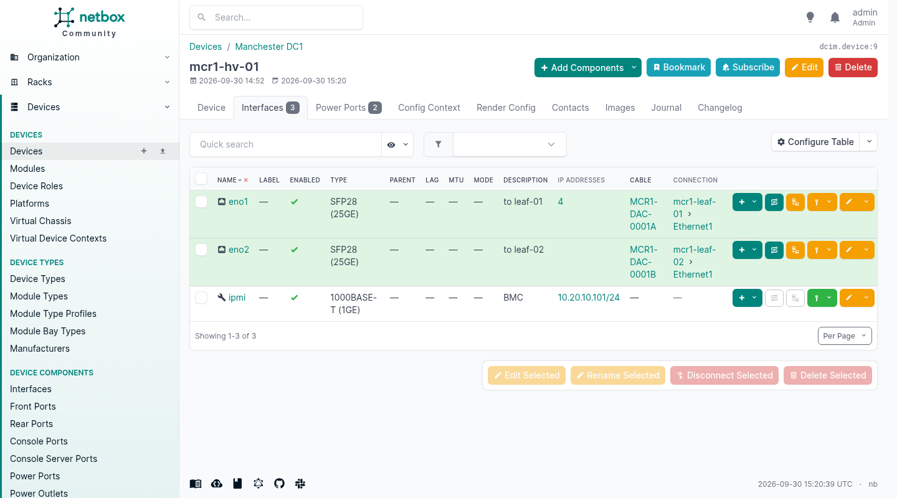897x498 pixels.
Task: Open the 10.20.10.101/24 IP address link
Action: pyautogui.click(x=589, y=298)
